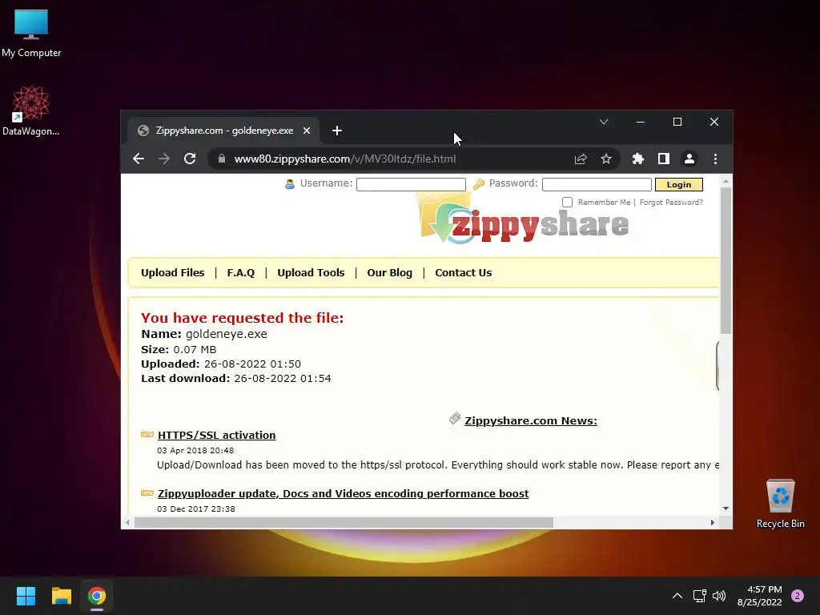
Task: Expand the tab search chevron
Action: (x=604, y=122)
